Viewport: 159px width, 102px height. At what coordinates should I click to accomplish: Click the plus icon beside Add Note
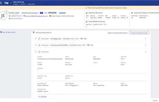click(39, 97)
